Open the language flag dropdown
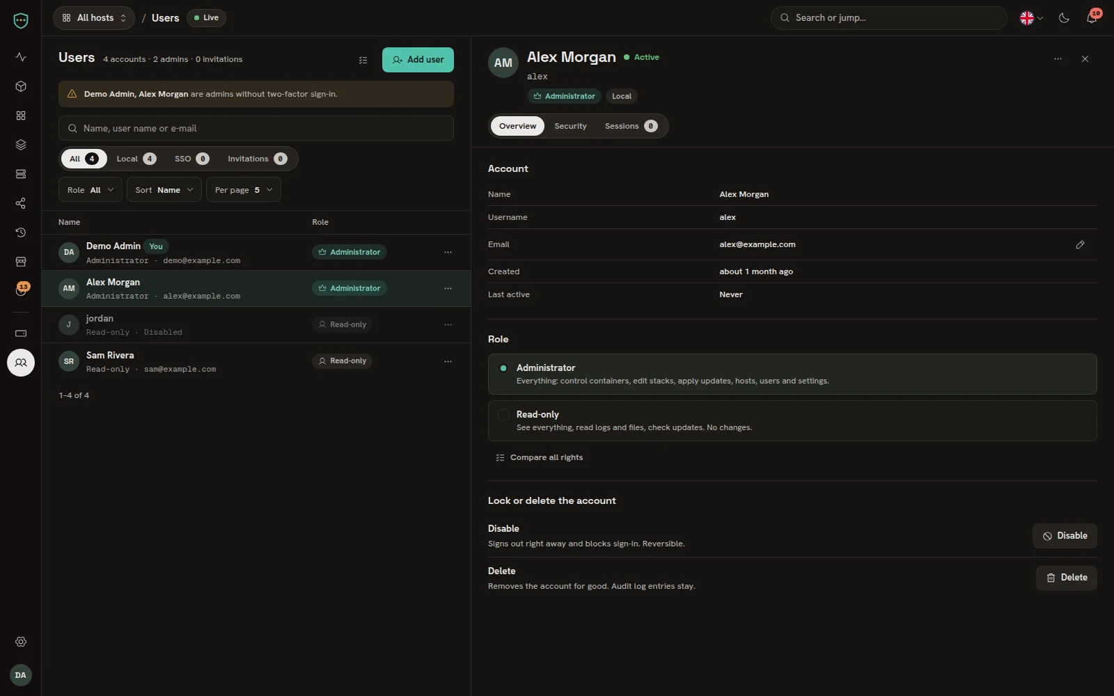Viewport: 1114px width, 696px height. pyautogui.click(x=1031, y=18)
